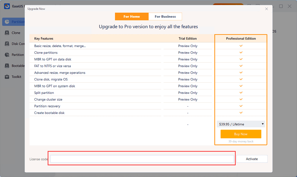Close the main EaseUS window
Screen dimensions: 297x177
click(x=290, y=6)
